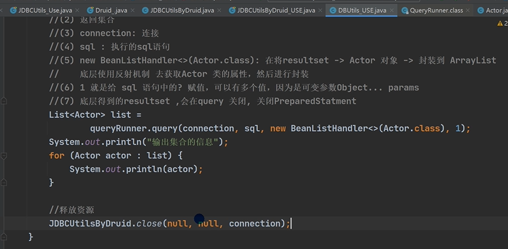This screenshot has height=249, width=508.
Task: Collapse the for (Actor actor : list) loop
Action: pyautogui.click(x=4, y=156)
